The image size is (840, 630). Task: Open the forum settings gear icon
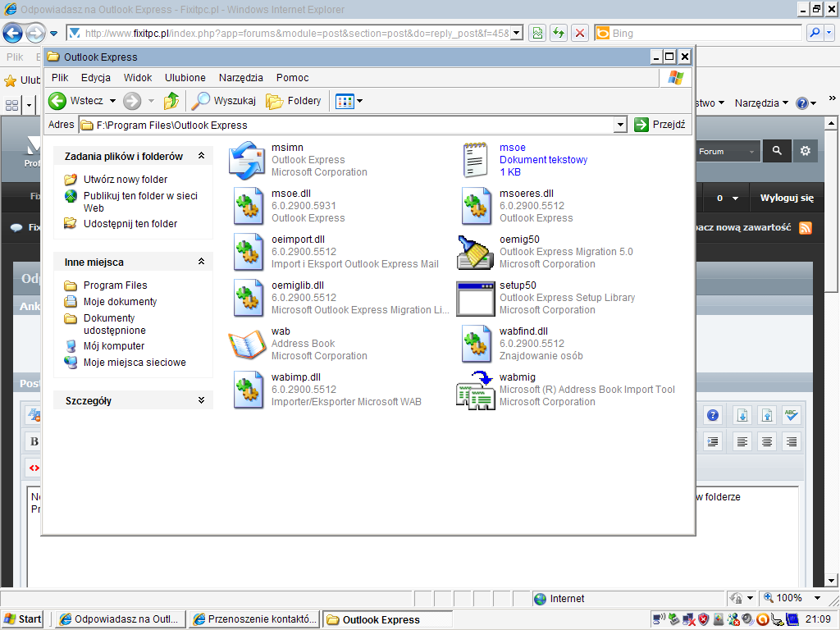pos(806,151)
